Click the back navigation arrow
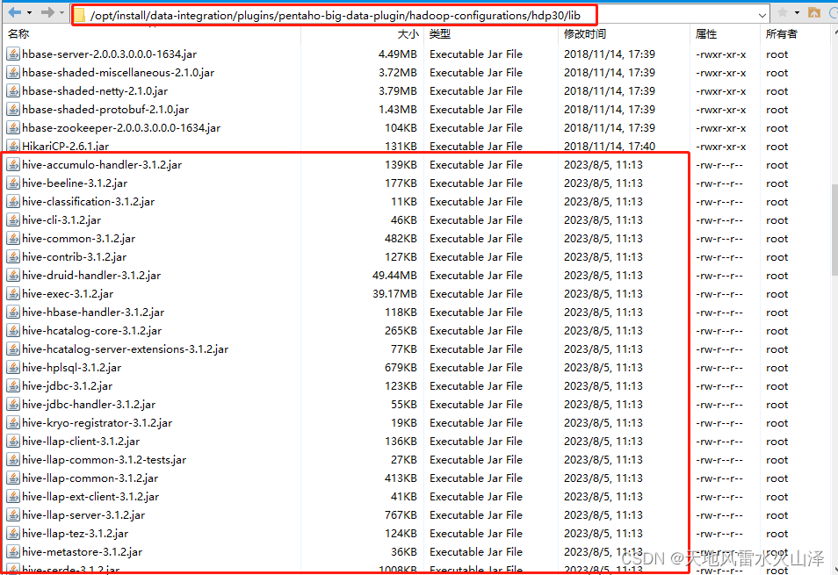 click(x=13, y=12)
